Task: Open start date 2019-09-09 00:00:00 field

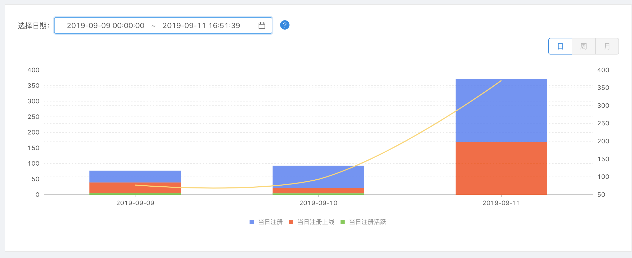Action: pos(106,25)
